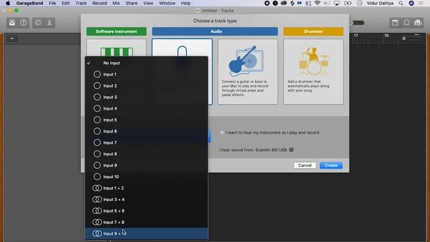Select the microphone audio track thumbnail
430x242 pixels.
182,48
